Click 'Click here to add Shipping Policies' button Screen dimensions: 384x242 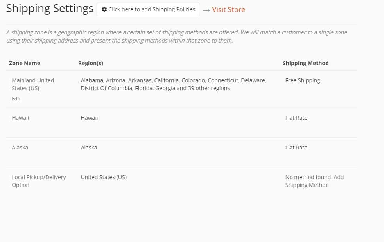pyautogui.click(x=148, y=9)
